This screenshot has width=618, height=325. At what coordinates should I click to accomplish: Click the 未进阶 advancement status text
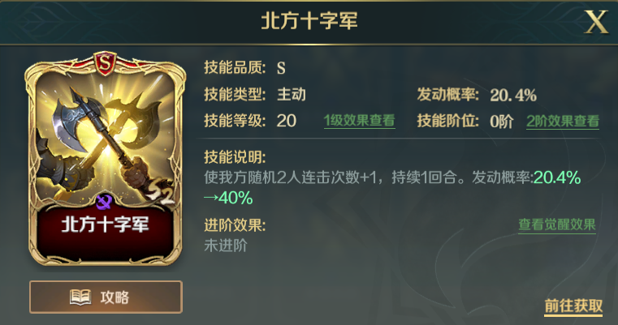click(226, 246)
